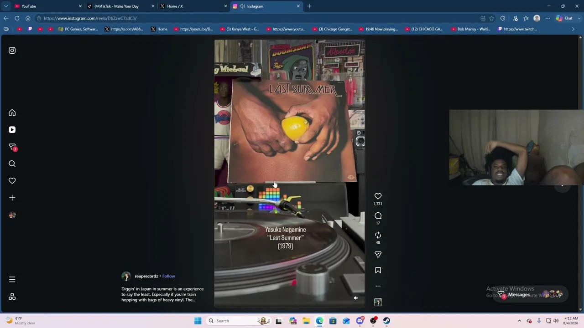Reload the current page
The width and height of the screenshot is (584, 328).
coord(17,18)
